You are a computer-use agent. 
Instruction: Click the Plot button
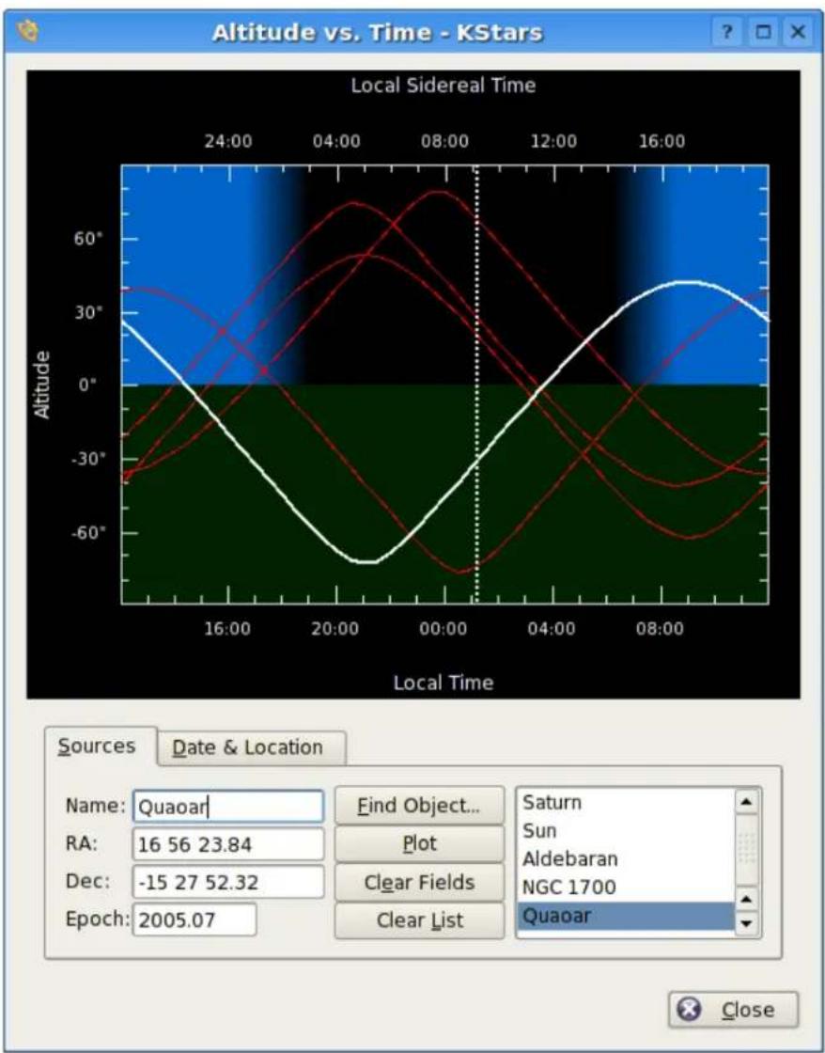(420, 843)
